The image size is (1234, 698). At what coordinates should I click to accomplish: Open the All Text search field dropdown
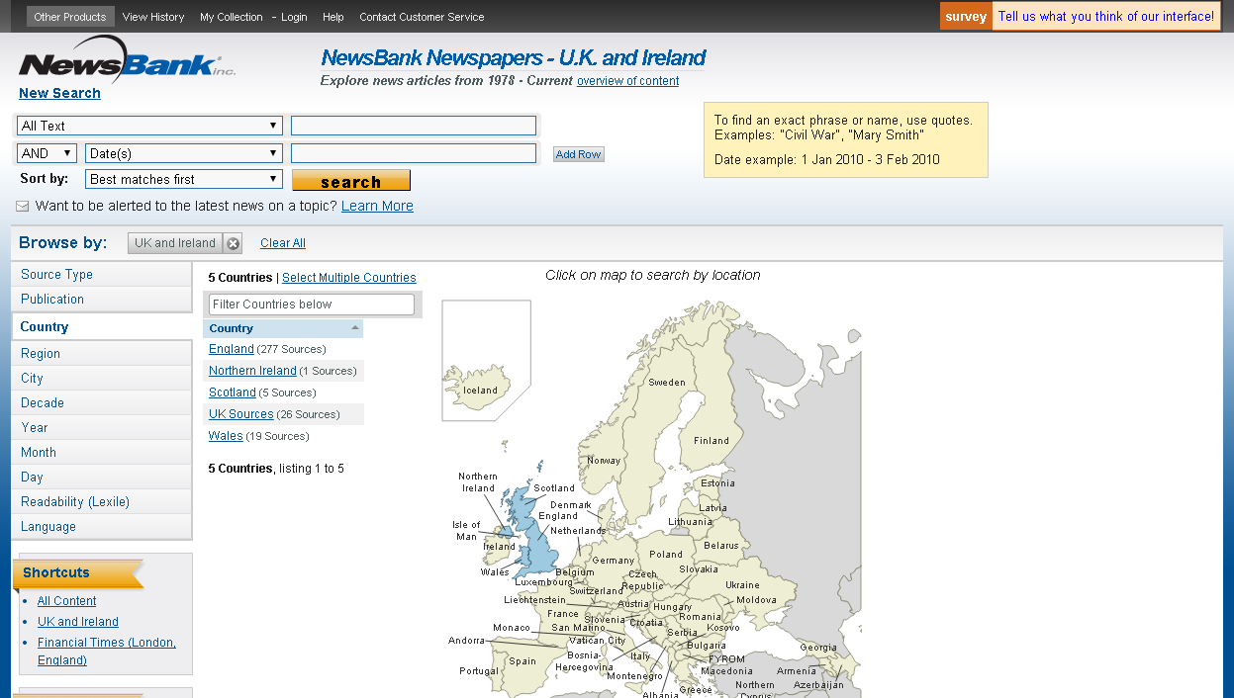(148, 126)
